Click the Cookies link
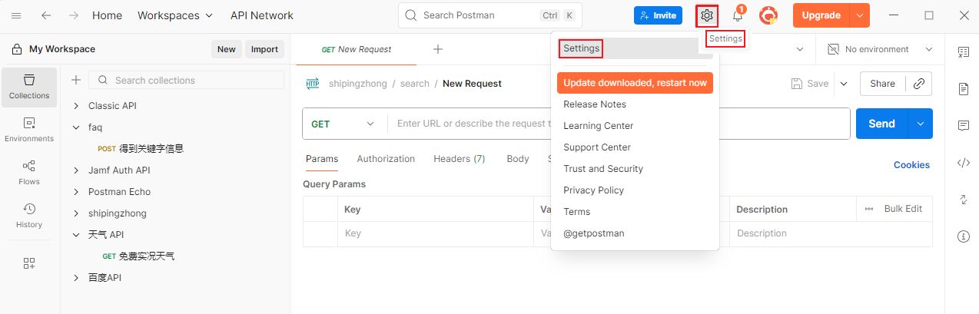The height and width of the screenshot is (314, 979). [911, 165]
